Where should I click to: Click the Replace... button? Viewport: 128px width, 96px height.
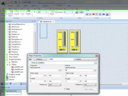(x=40, y=59)
